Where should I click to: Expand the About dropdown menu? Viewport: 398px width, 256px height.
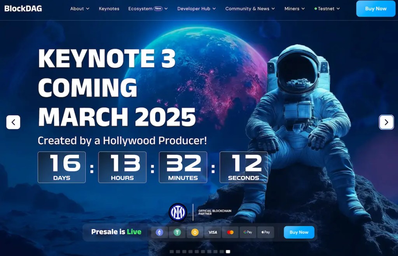[80, 9]
